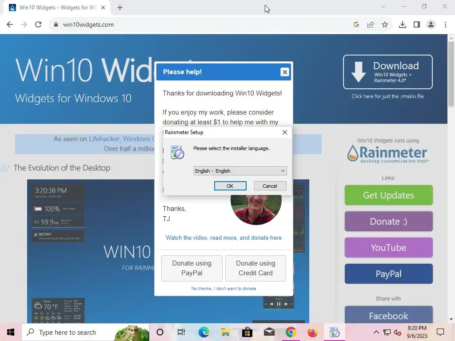455x341 pixels.
Task: Cancel the Rainmeter Setup dialog
Action: pos(270,186)
